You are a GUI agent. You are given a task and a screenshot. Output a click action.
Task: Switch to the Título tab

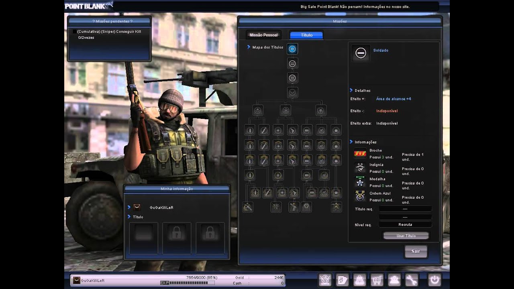pos(306,35)
